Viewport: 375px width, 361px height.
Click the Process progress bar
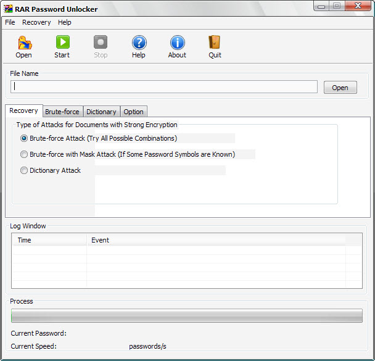point(187,316)
